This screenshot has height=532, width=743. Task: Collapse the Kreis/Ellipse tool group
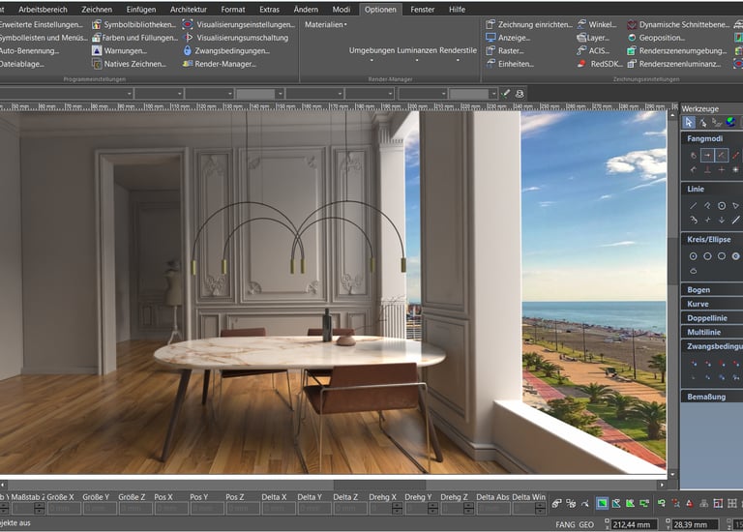click(712, 239)
